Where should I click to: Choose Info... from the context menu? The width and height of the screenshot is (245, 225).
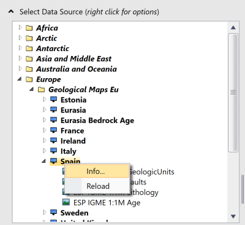click(x=97, y=171)
